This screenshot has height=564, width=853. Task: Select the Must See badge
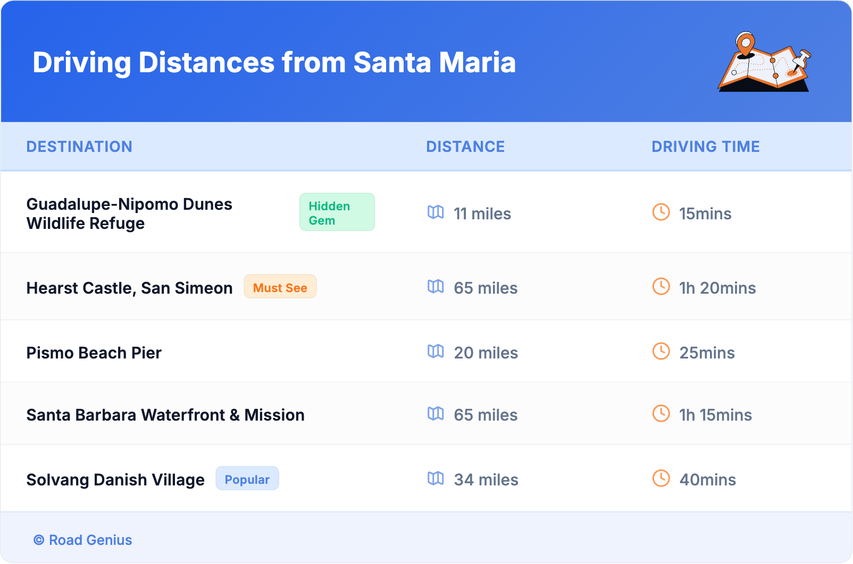[x=280, y=287]
